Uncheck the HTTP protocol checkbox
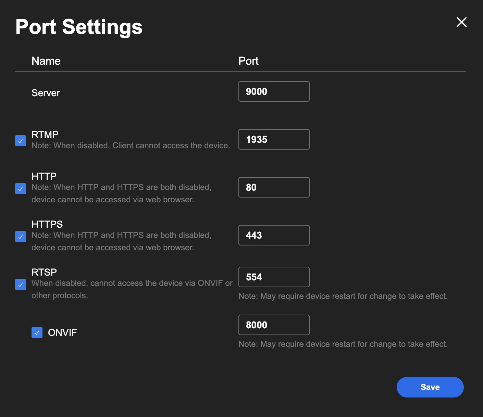The image size is (483, 417). pyautogui.click(x=21, y=189)
